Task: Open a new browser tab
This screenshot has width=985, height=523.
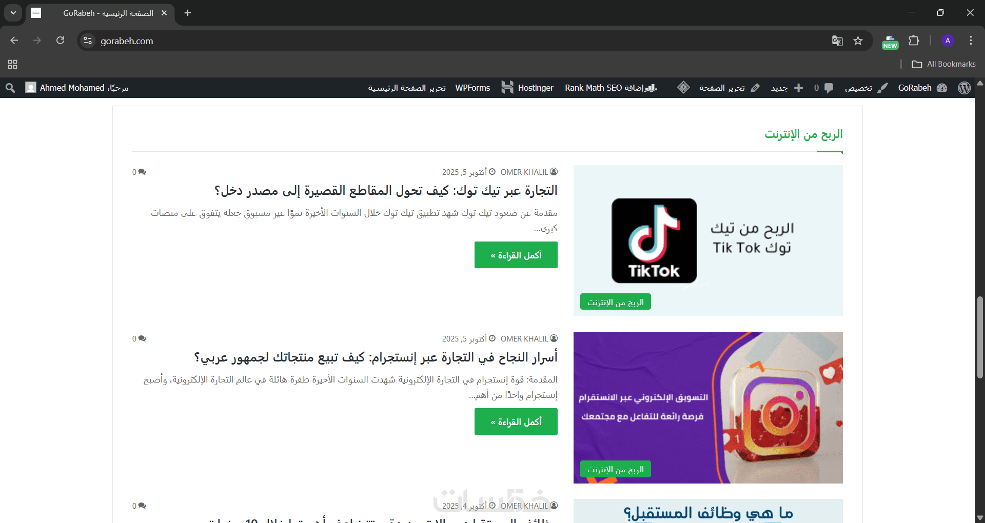Action: (x=188, y=13)
